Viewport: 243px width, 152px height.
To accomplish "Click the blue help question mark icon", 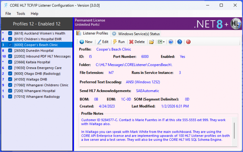I will coord(171,42).
